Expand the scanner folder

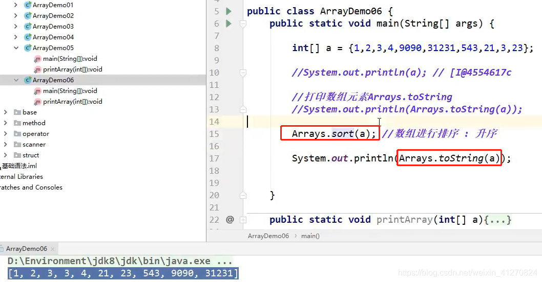point(6,145)
